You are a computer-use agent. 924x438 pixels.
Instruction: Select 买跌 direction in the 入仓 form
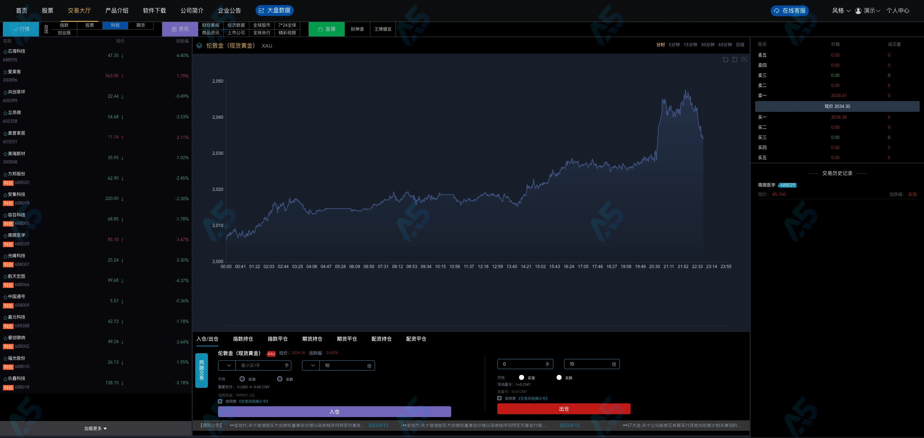280,379
